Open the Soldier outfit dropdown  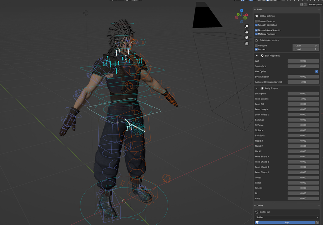click(x=287, y=217)
